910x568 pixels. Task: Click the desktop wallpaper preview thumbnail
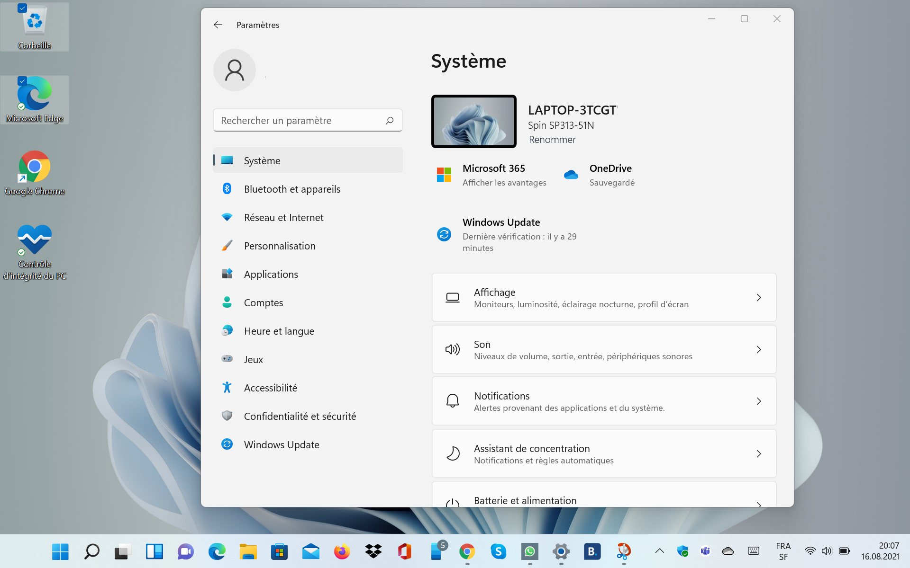[x=473, y=121]
